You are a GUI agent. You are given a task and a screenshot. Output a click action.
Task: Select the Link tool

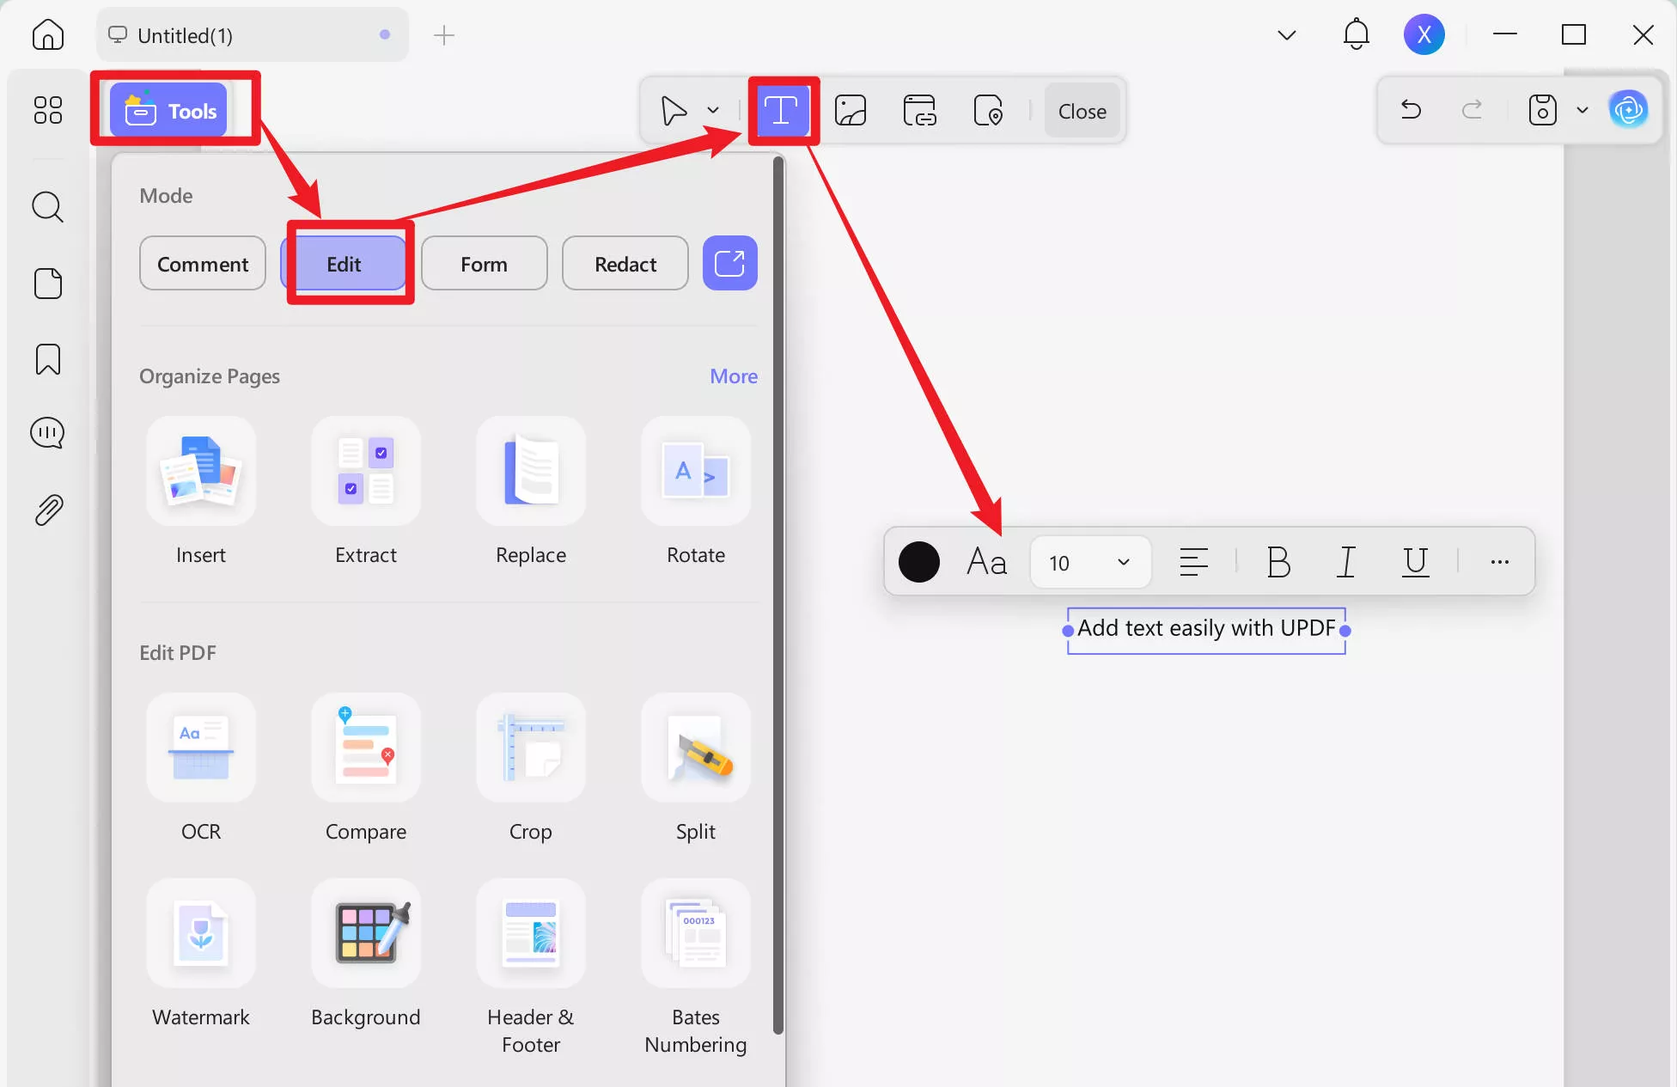919,110
